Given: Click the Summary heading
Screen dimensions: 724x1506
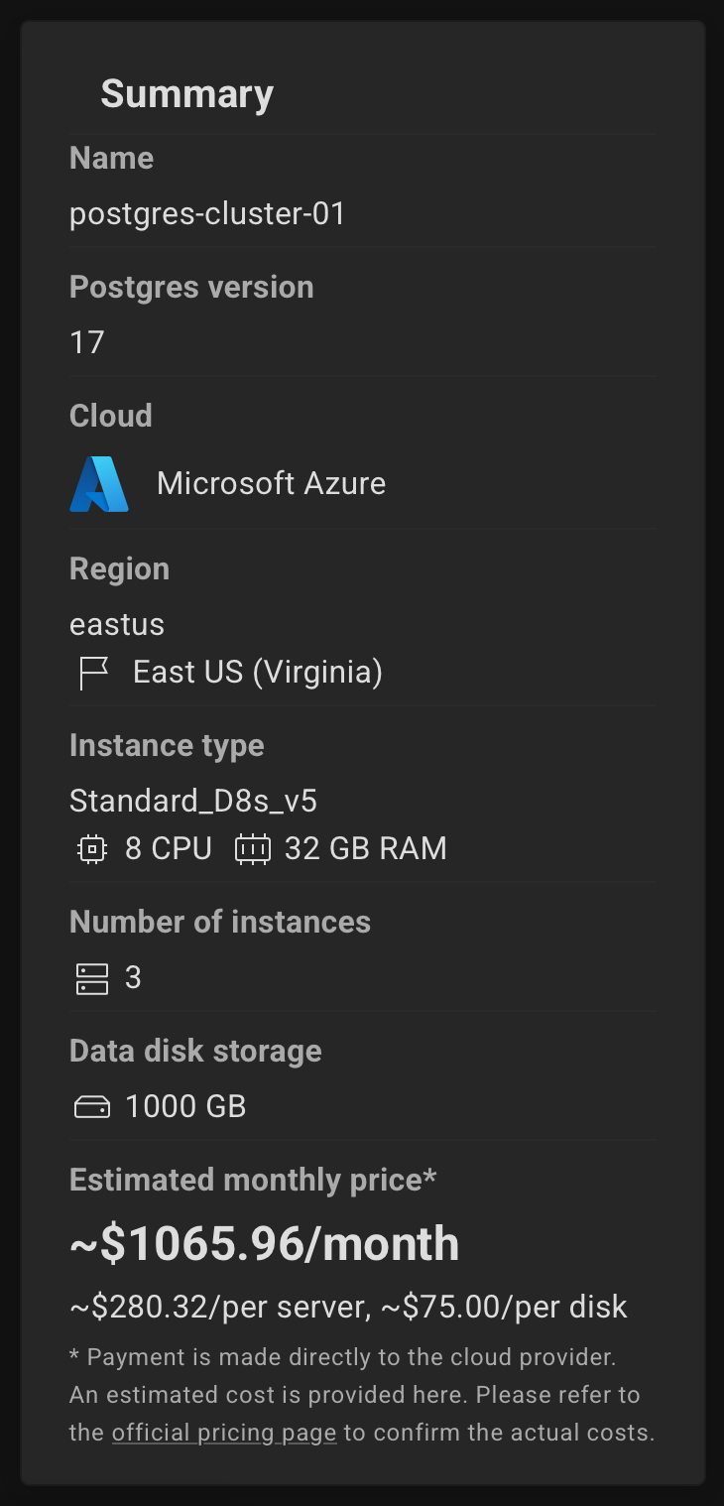Looking at the screenshot, I should pyautogui.click(x=186, y=93).
